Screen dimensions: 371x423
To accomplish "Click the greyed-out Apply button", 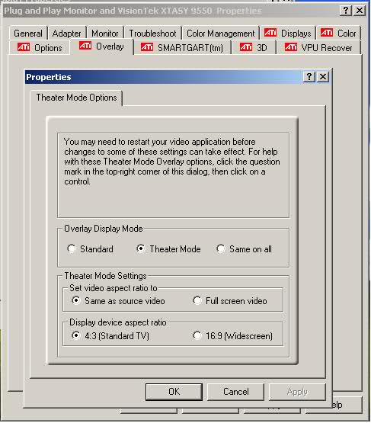I will [x=297, y=392].
